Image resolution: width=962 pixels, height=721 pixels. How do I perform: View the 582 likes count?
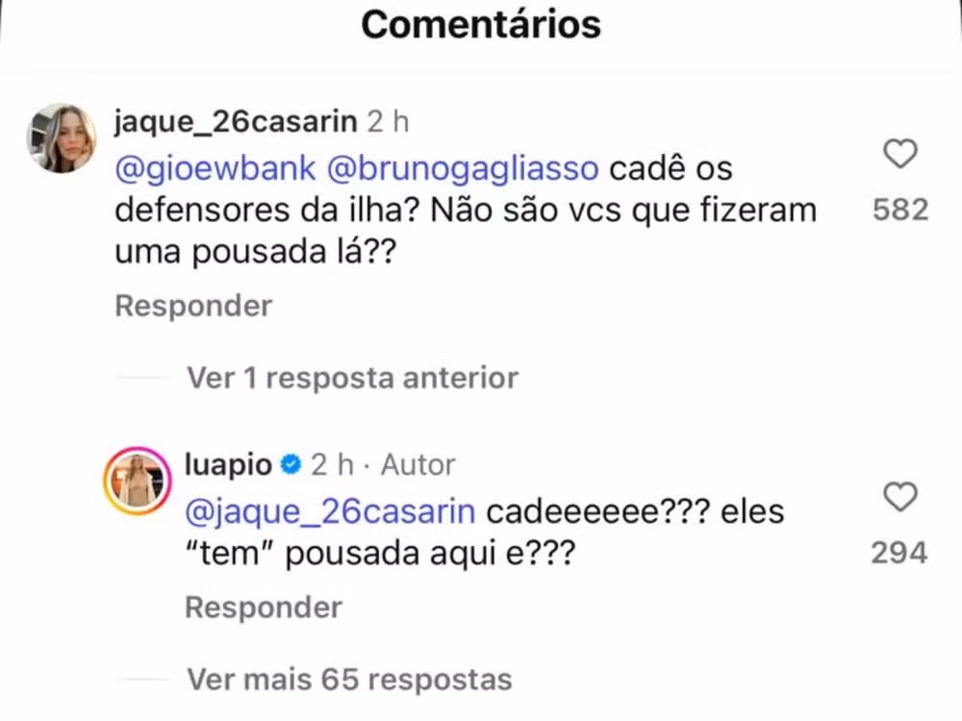[x=900, y=210]
